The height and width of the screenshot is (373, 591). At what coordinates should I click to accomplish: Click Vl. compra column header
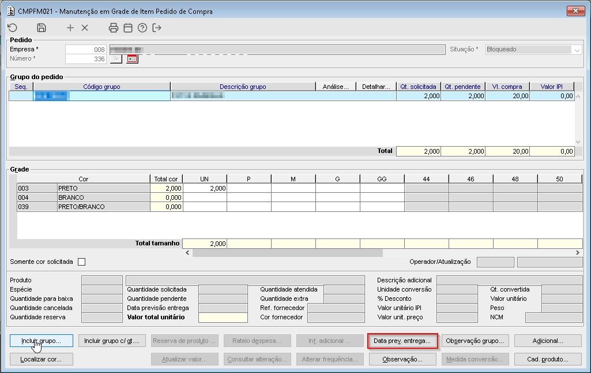point(507,87)
